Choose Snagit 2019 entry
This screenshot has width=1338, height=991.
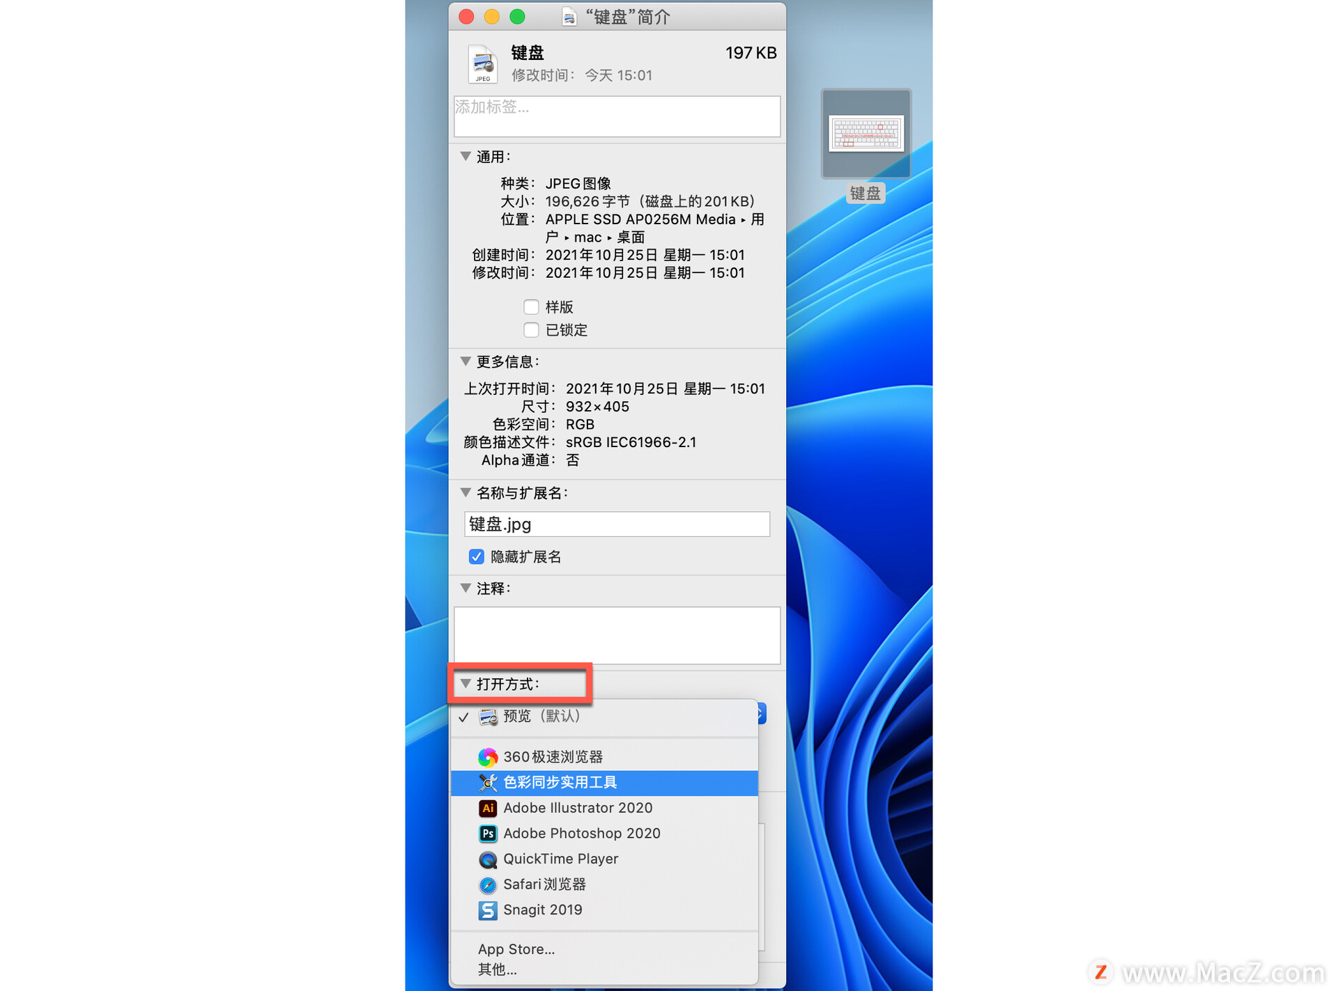604,910
